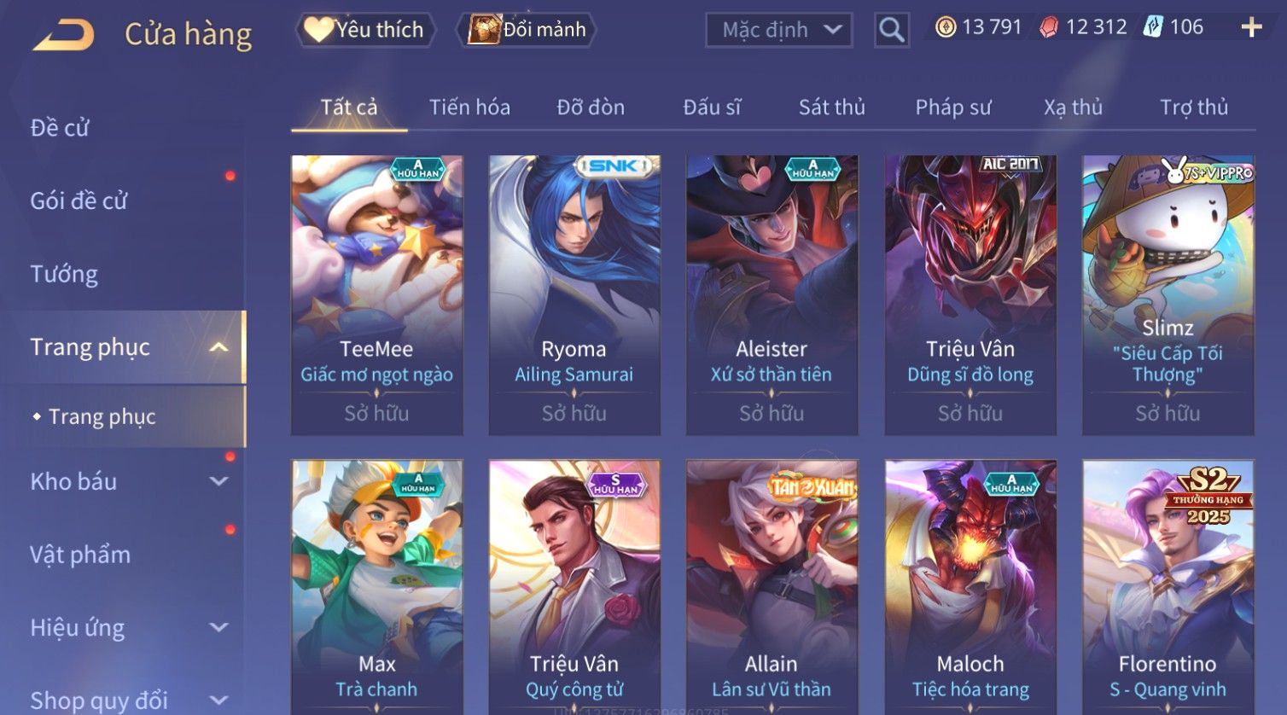Open Yêu thích favorites heart
The height and width of the screenshot is (715, 1287).
pos(365,30)
